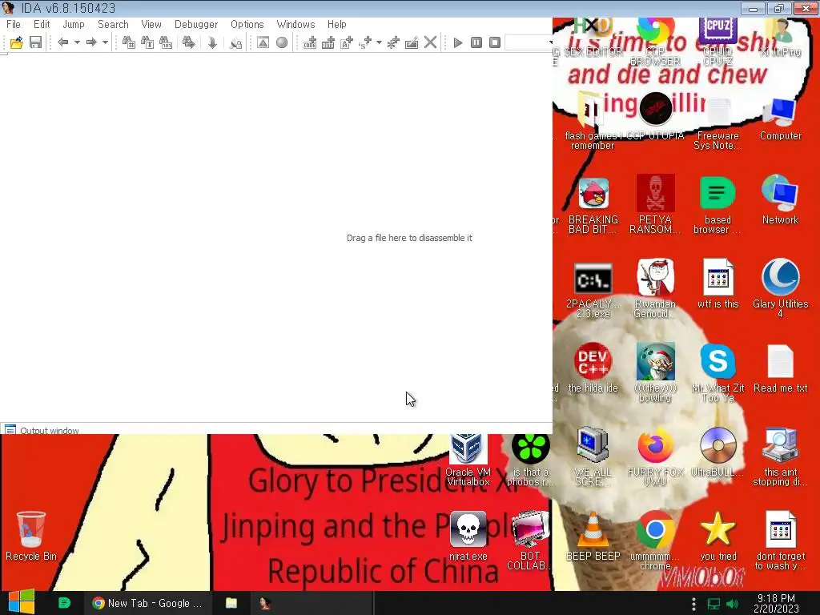Click the down arrow jump icon
Viewport: 820px width, 615px height.
pyautogui.click(x=212, y=42)
